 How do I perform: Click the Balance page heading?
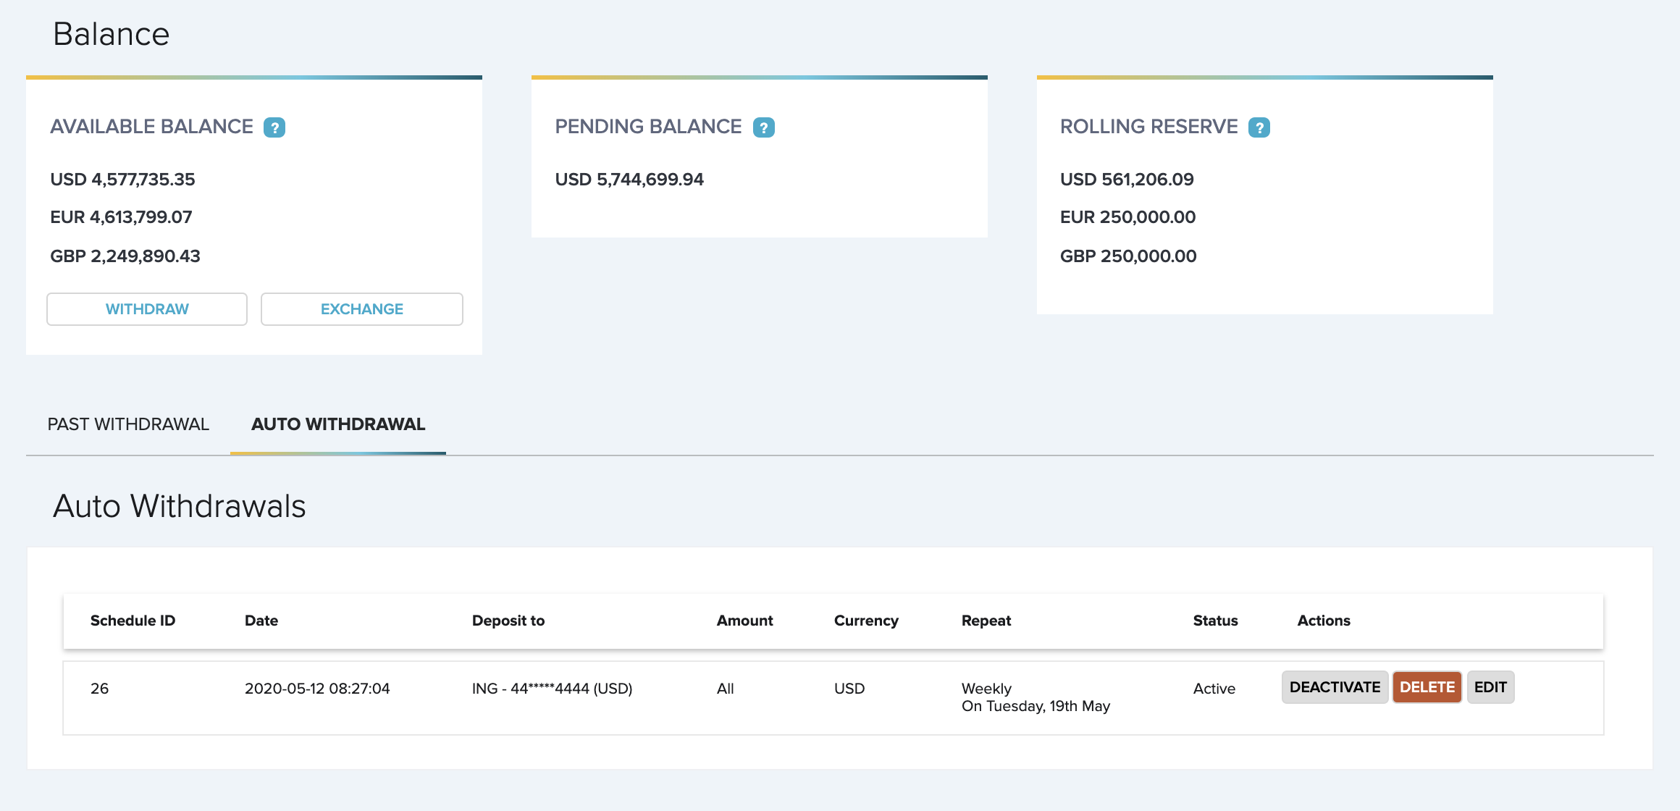112,34
